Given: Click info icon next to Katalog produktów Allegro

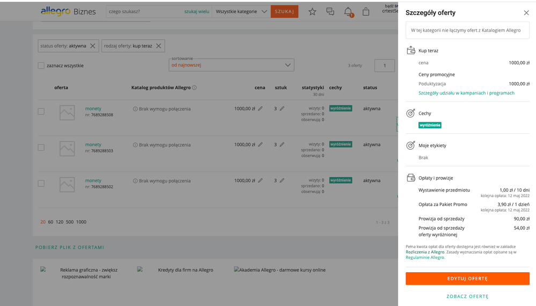Looking at the screenshot, I should [x=194, y=88].
